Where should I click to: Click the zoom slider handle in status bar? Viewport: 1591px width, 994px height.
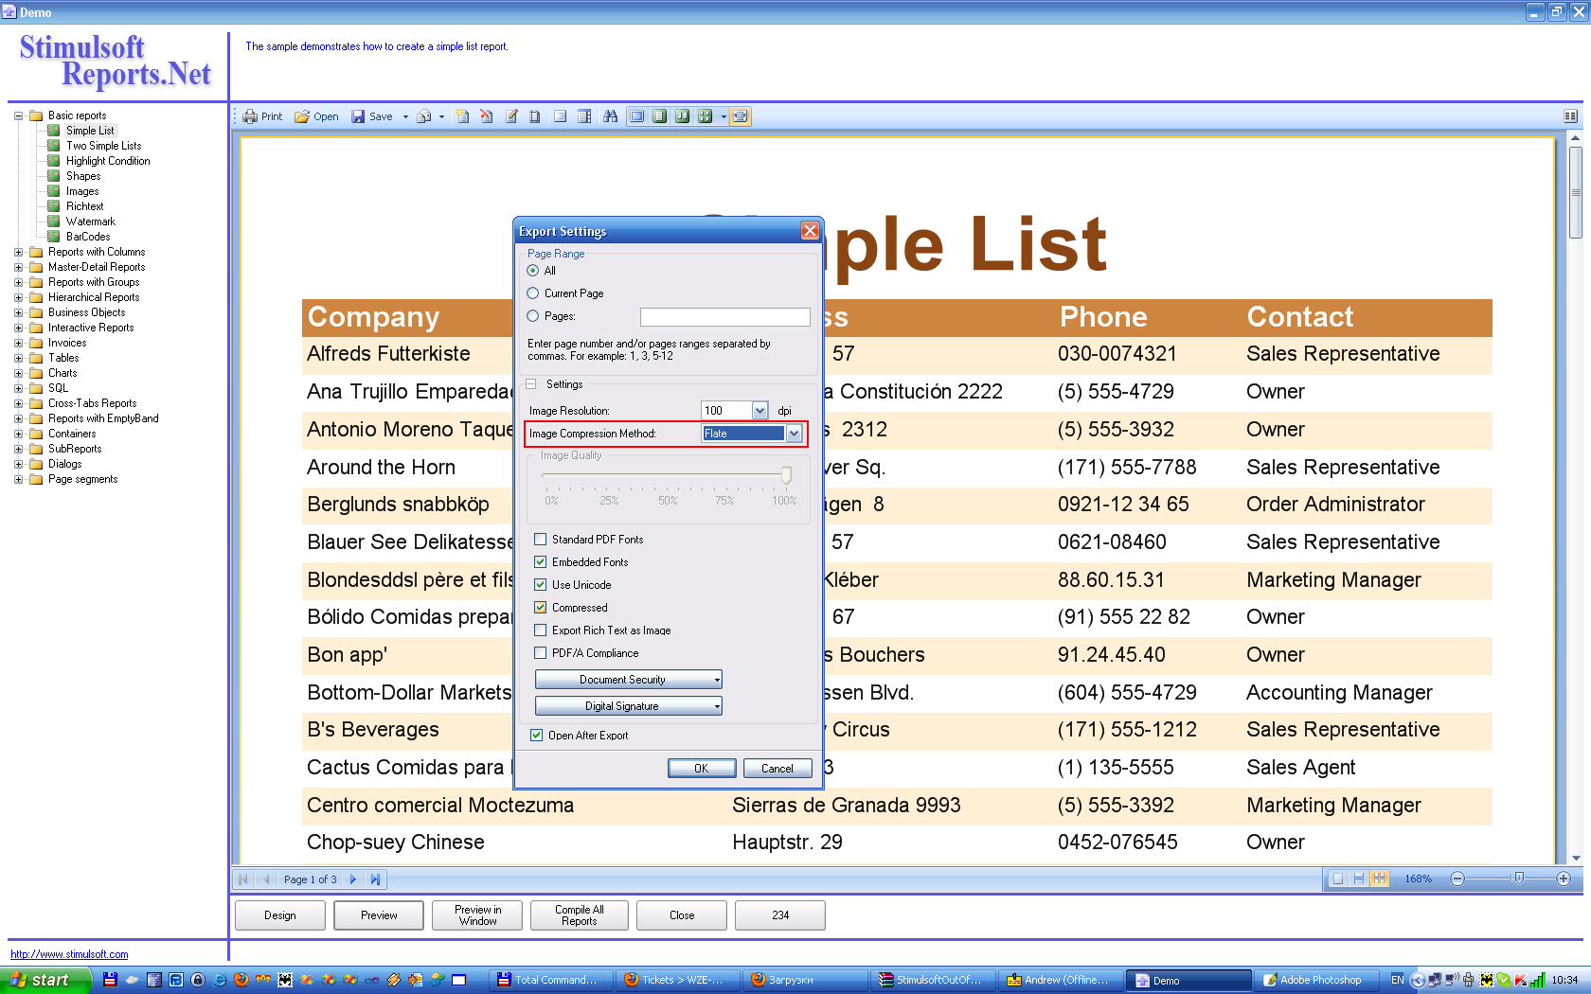pos(1518,879)
